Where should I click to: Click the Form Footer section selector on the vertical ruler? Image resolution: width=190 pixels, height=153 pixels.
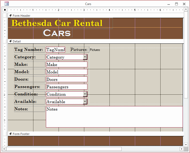[5, 134]
